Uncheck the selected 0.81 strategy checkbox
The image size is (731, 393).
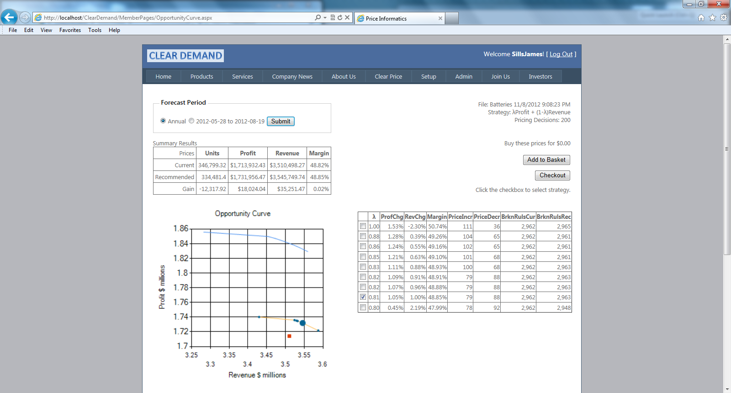pyautogui.click(x=363, y=297)
